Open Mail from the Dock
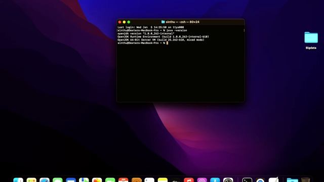 click(71, 180)
